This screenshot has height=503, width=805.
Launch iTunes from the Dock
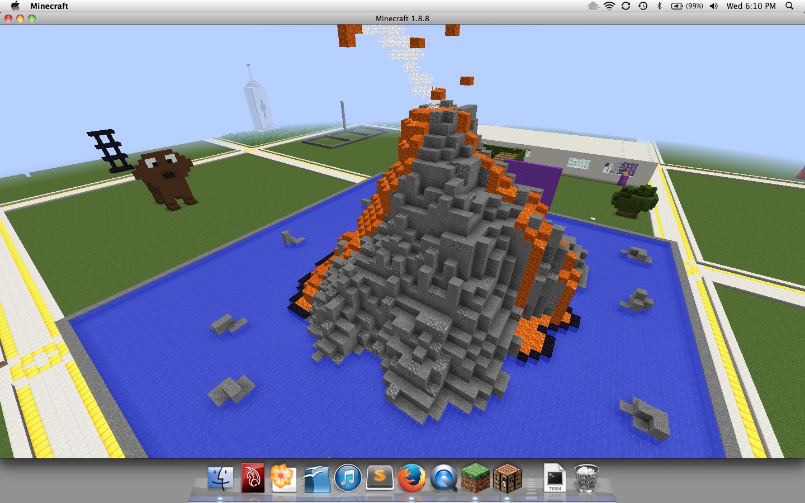point(348,478)
